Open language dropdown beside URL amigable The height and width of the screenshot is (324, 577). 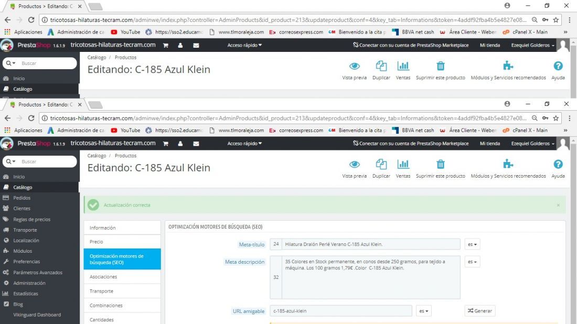click(423, 311)
